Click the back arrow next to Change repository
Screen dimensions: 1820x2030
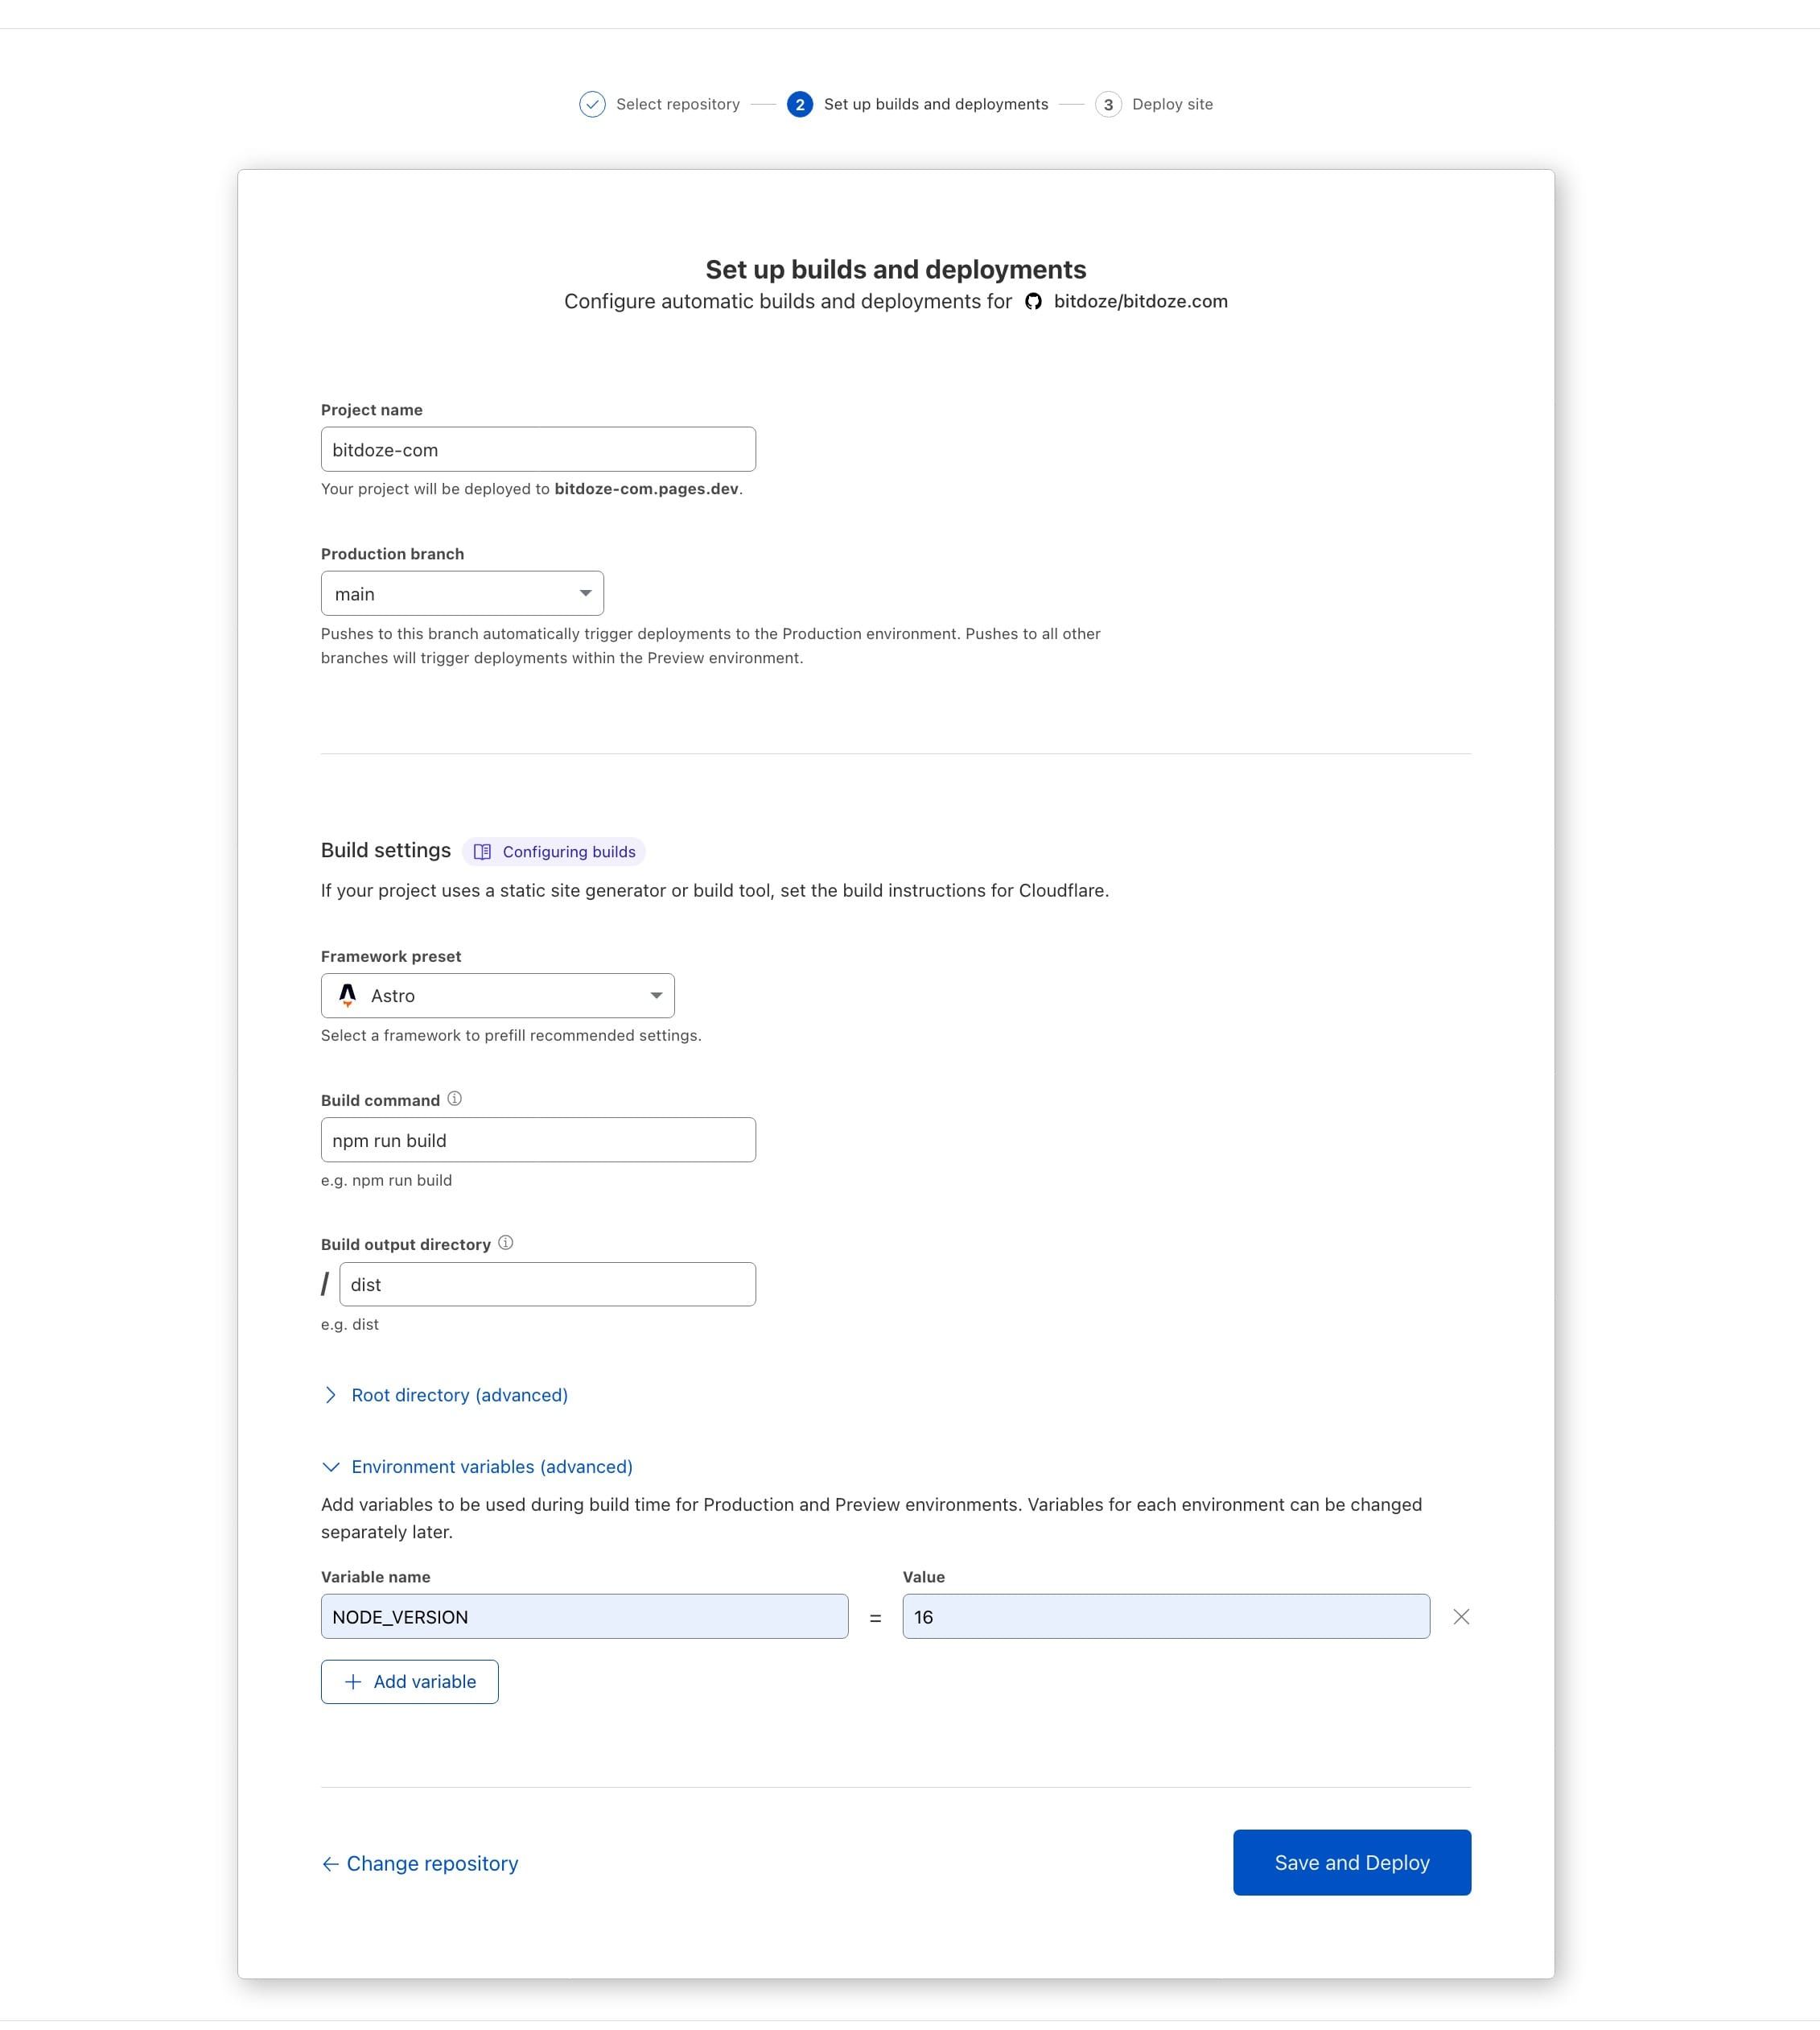[330, 1863]
